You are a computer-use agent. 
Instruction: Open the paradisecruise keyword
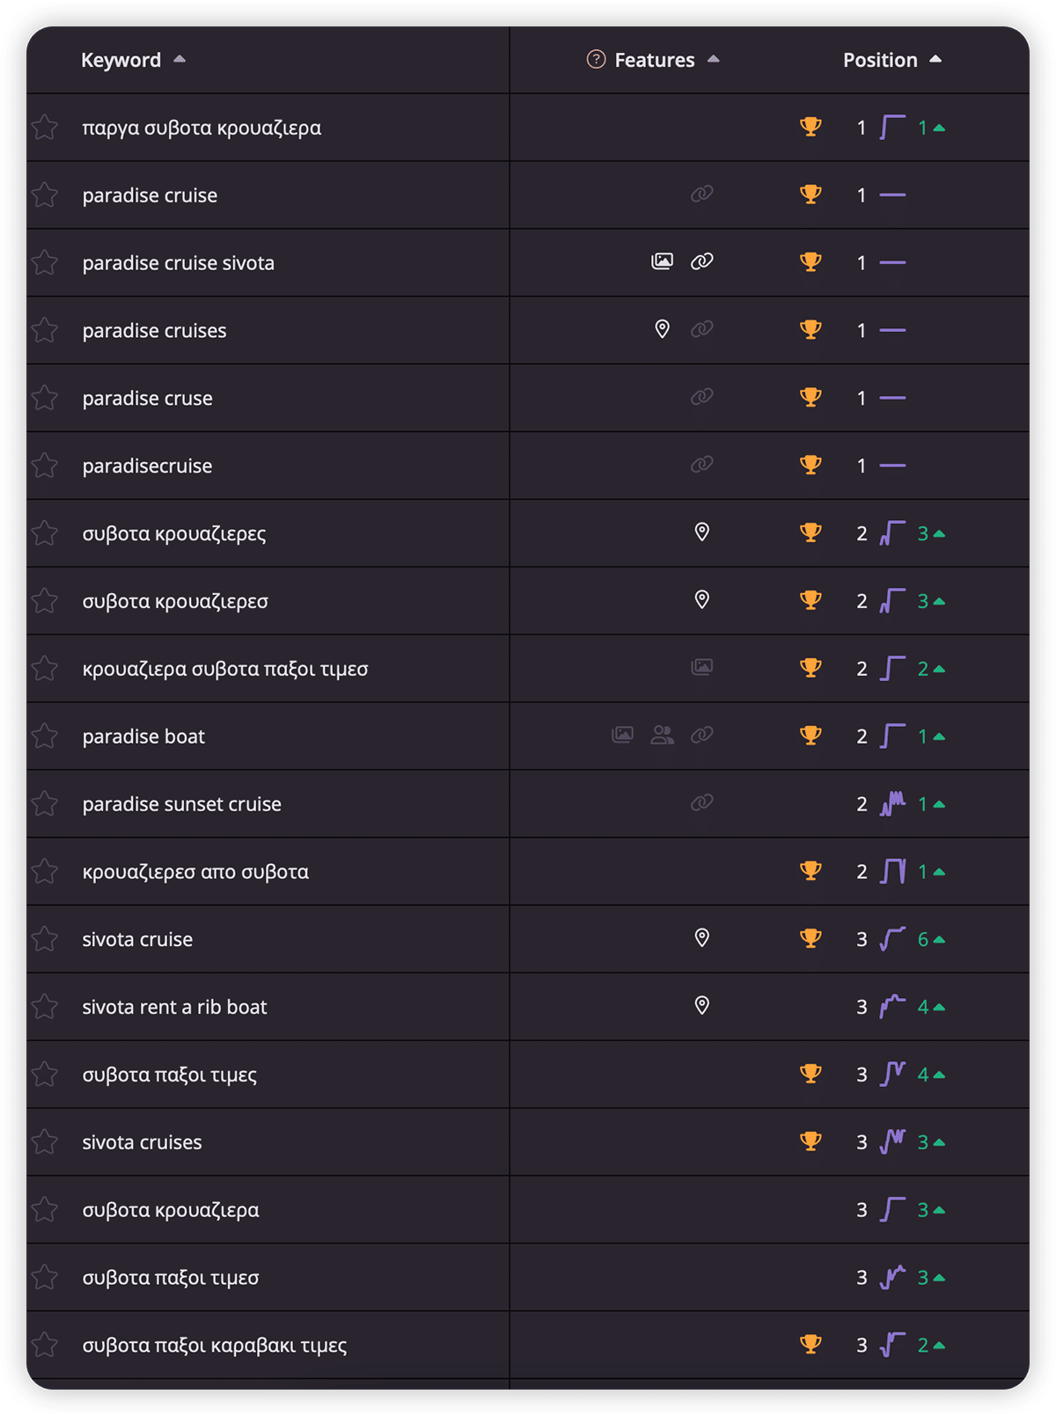click(x=147, y=466)
